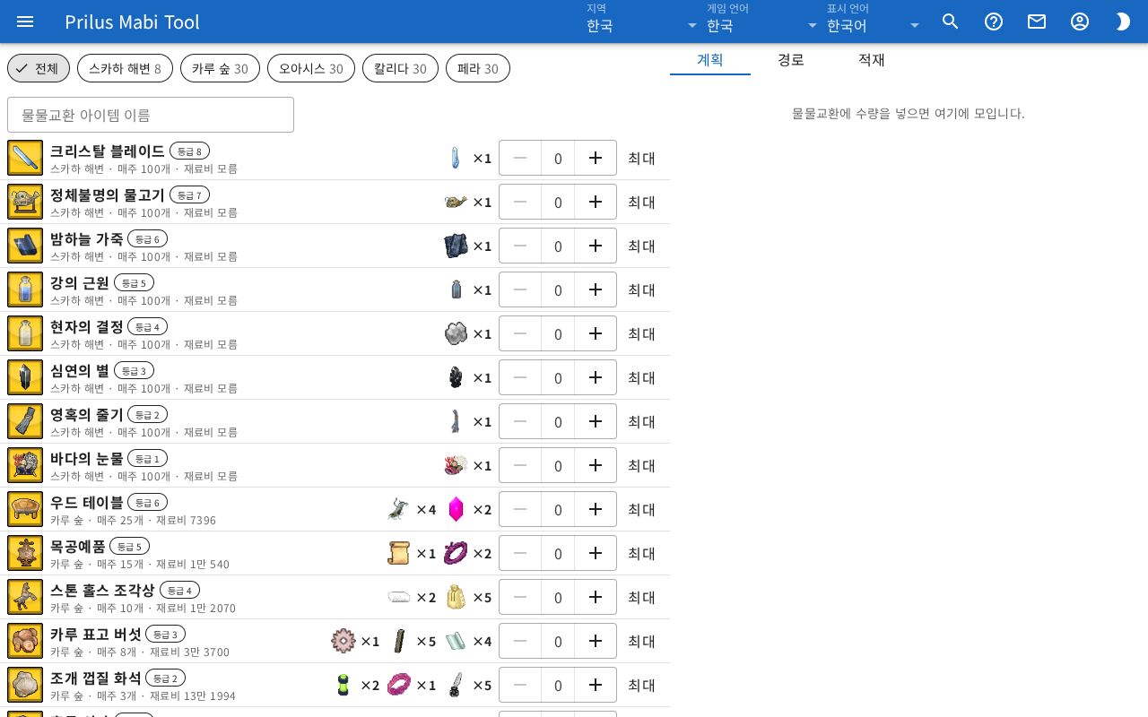Click 최대 for 크리스탈 블레이드
The image size is (1148, 717).
click(x=641, y=158)
